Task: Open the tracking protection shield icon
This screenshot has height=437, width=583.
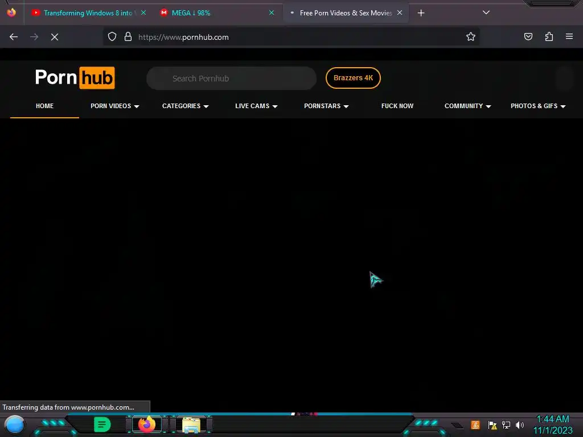Action: (112, 37)
